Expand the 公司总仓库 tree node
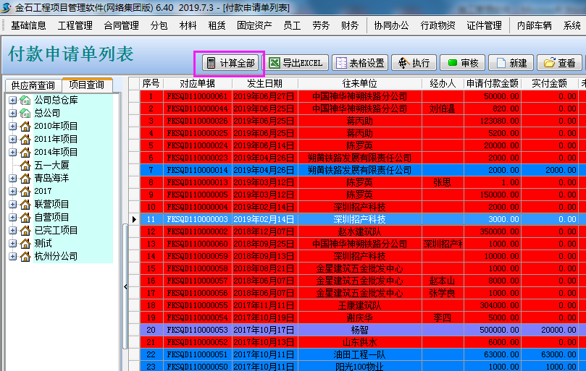Screen dimensions: 586x371 click(13, 100)
